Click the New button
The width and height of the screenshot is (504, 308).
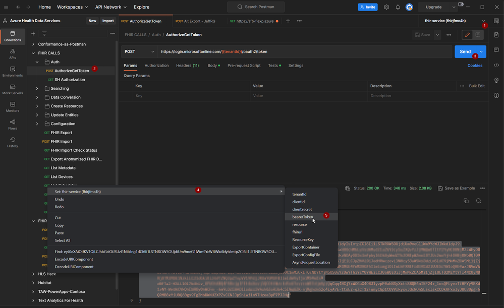tap(92, 21)
